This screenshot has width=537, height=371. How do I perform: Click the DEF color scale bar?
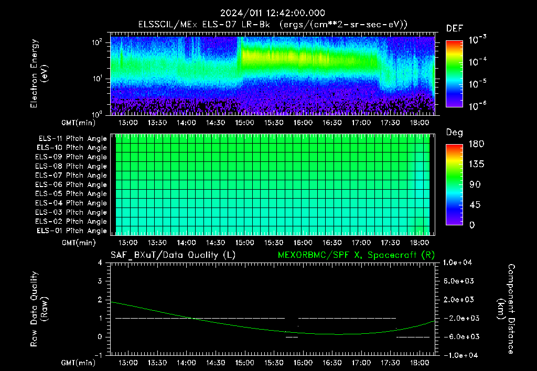[454, 74]
